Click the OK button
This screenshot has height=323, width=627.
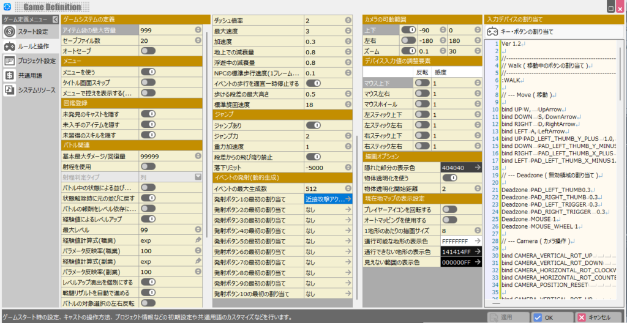pos(543,317)
